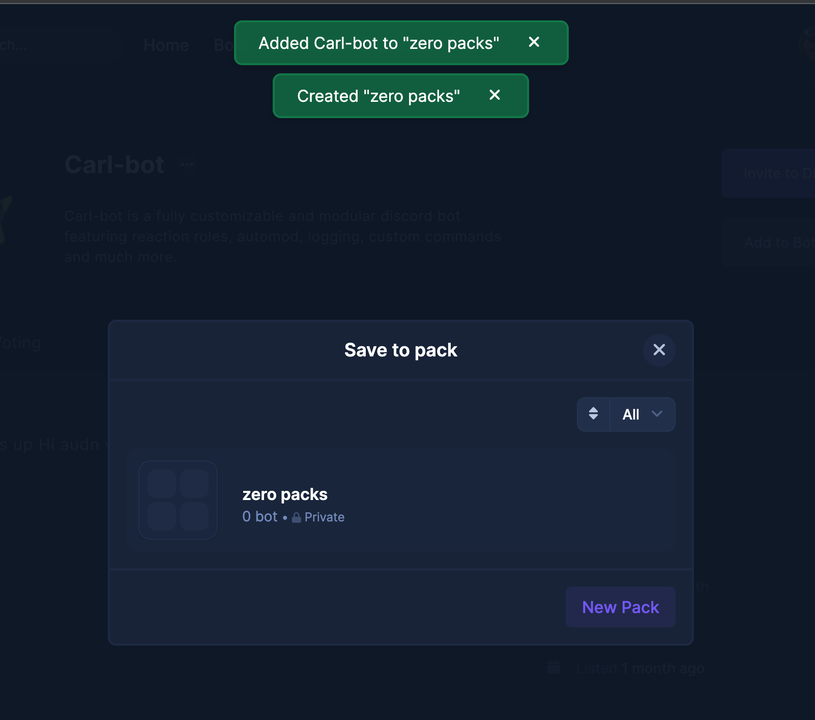Dismiss the 'Added Carl-bot to zero packs' toast
815x720 pixels.
coord(534,43)
